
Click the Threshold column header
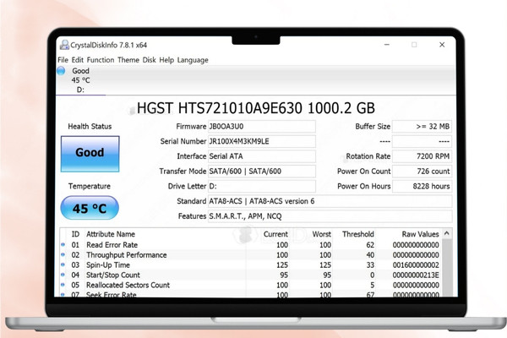(x=358, y=234)
